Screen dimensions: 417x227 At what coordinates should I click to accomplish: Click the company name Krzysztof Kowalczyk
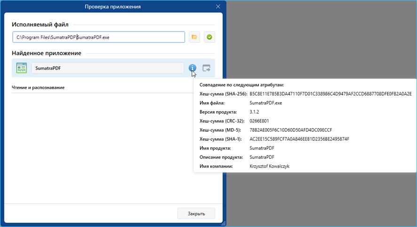click(x=269, y=166)
